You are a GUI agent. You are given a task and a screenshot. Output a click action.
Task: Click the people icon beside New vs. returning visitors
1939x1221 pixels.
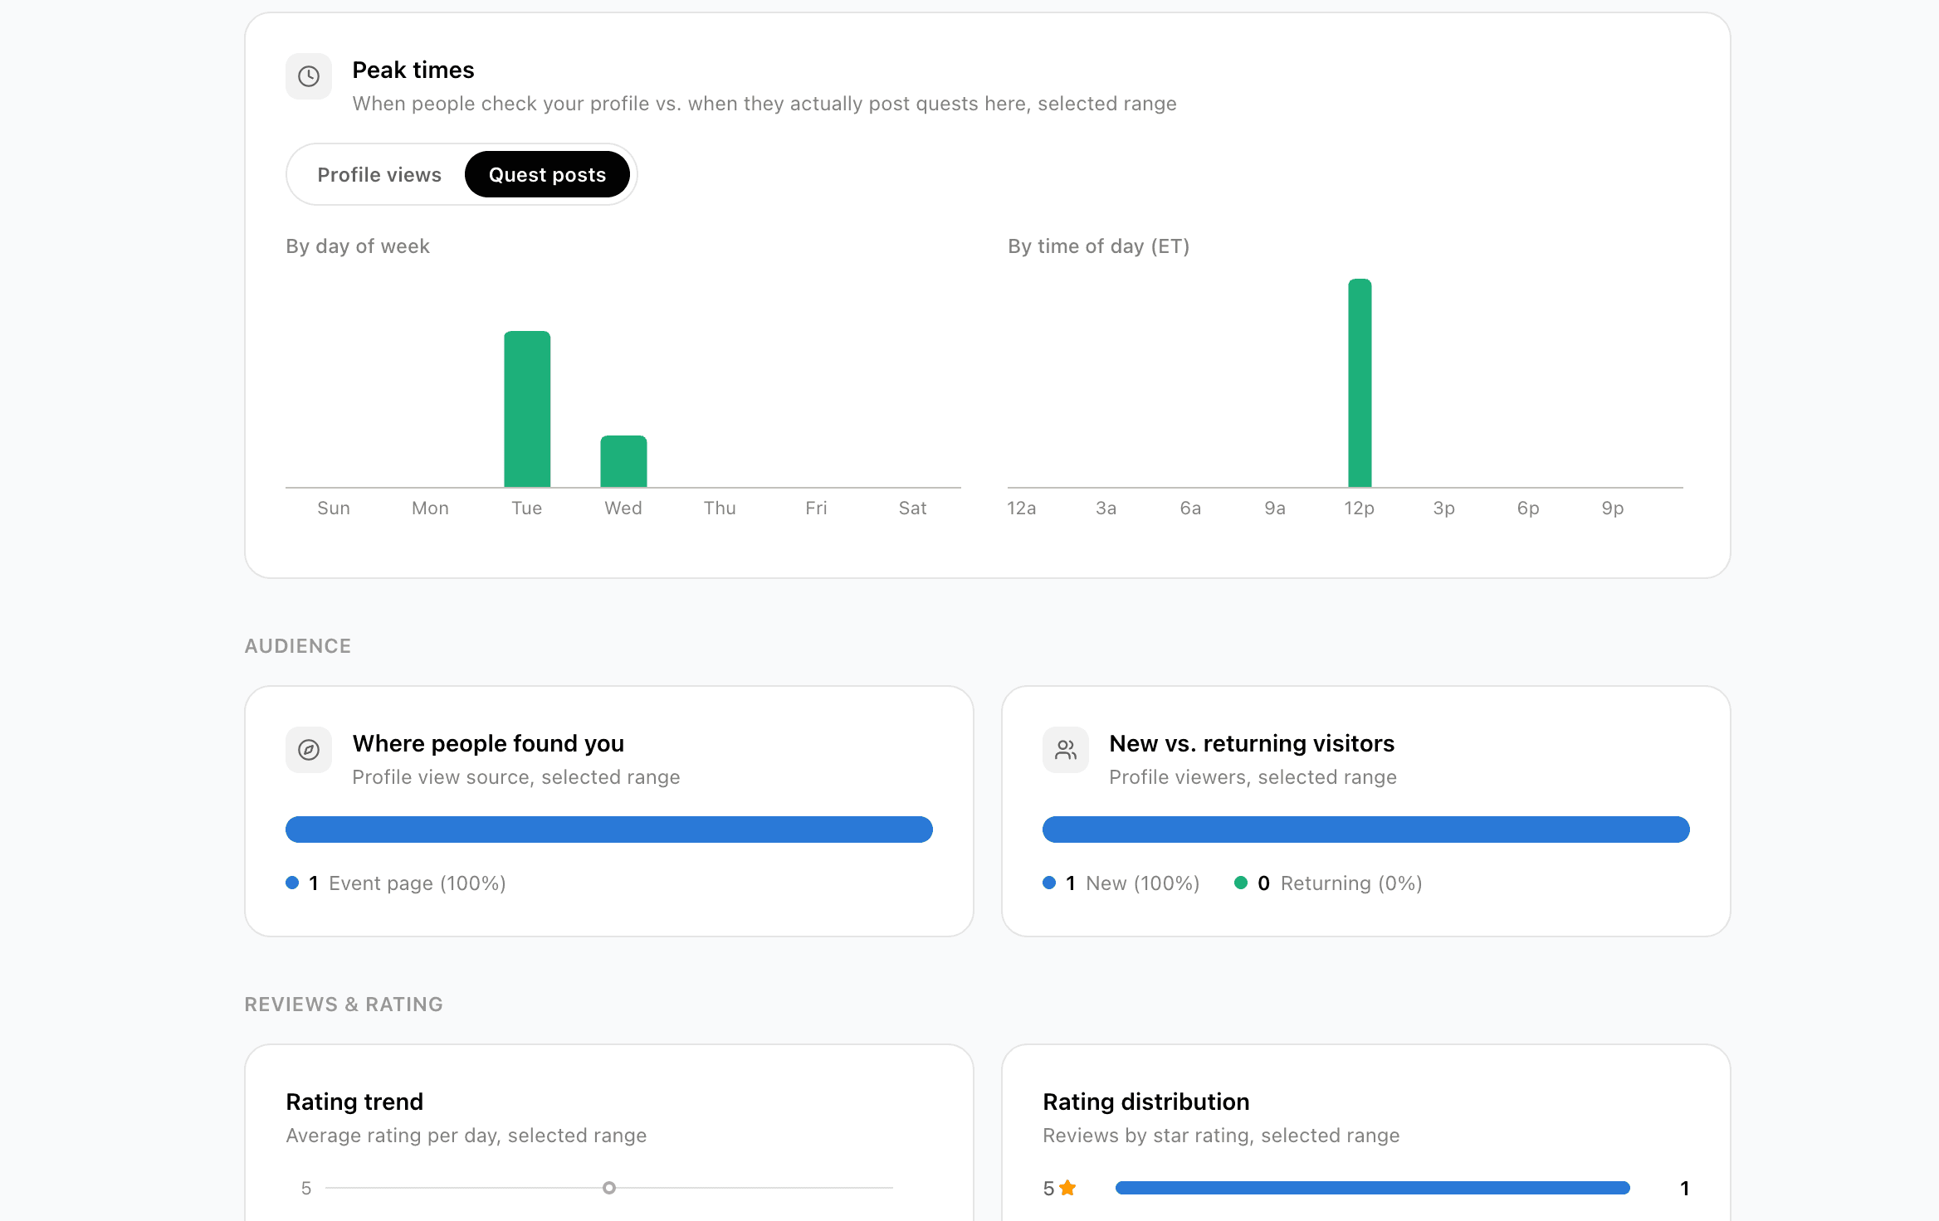pyautogui.click(x=1066, y=750)
